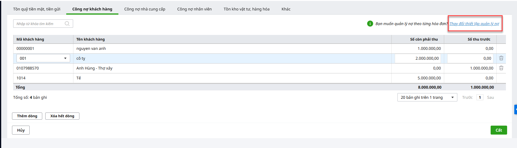
Task: Go to Công nợ nhân viên tab
Action: tap(194, 9)
